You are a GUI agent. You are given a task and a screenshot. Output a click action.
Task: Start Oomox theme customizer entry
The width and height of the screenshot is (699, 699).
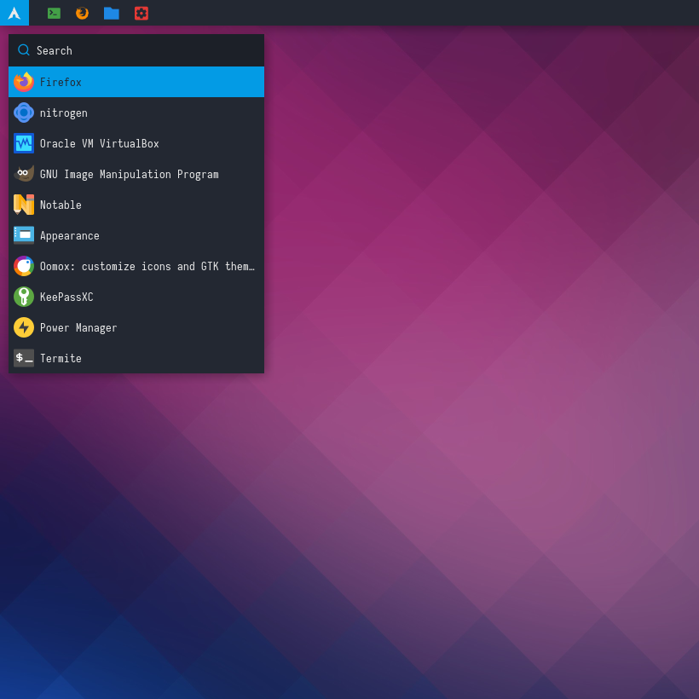tap(147, 267)
